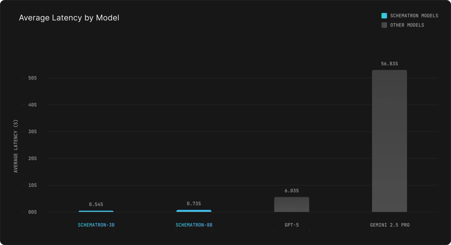Viewport: 451px width, 245px height.
Task: Click the cyan Schematron Models legend swatch
Action: pyautogui.click(x=384, y=15)
